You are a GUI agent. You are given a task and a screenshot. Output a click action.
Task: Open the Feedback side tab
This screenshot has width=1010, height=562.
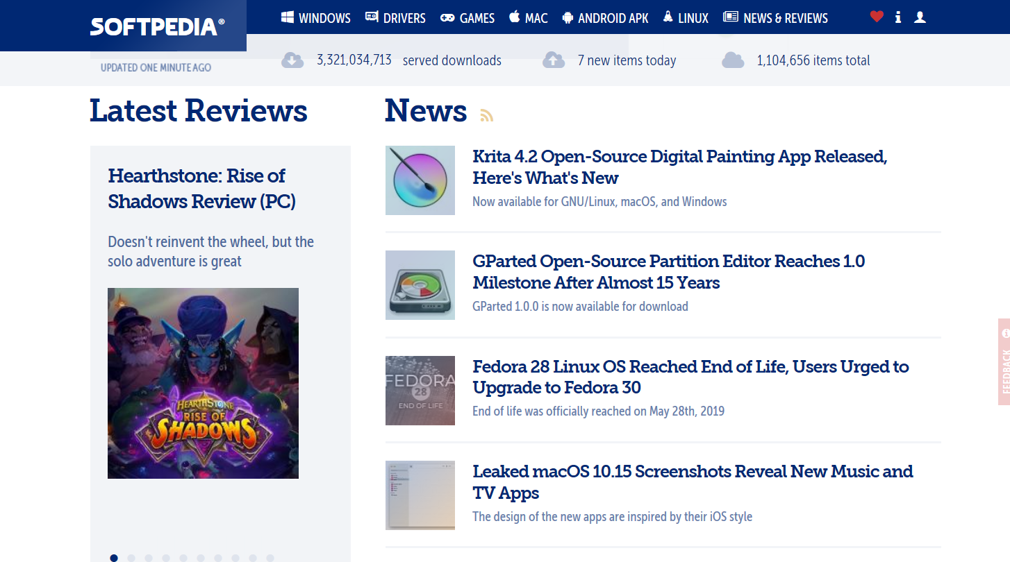tap(1004, 361)
